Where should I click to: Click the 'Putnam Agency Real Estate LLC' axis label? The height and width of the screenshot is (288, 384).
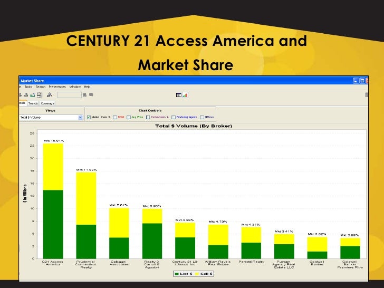[x=284, y=264]
